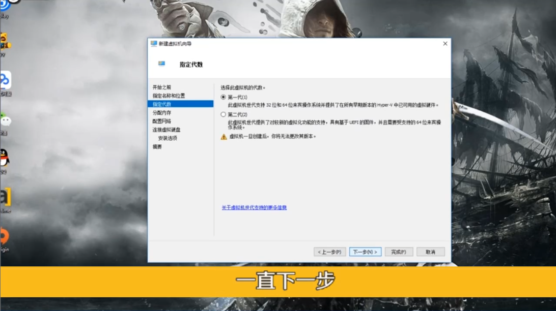Go to the 连接虚拟硬盘 wizard step
This screenshot has width=556, height=311.
(166, 130)
